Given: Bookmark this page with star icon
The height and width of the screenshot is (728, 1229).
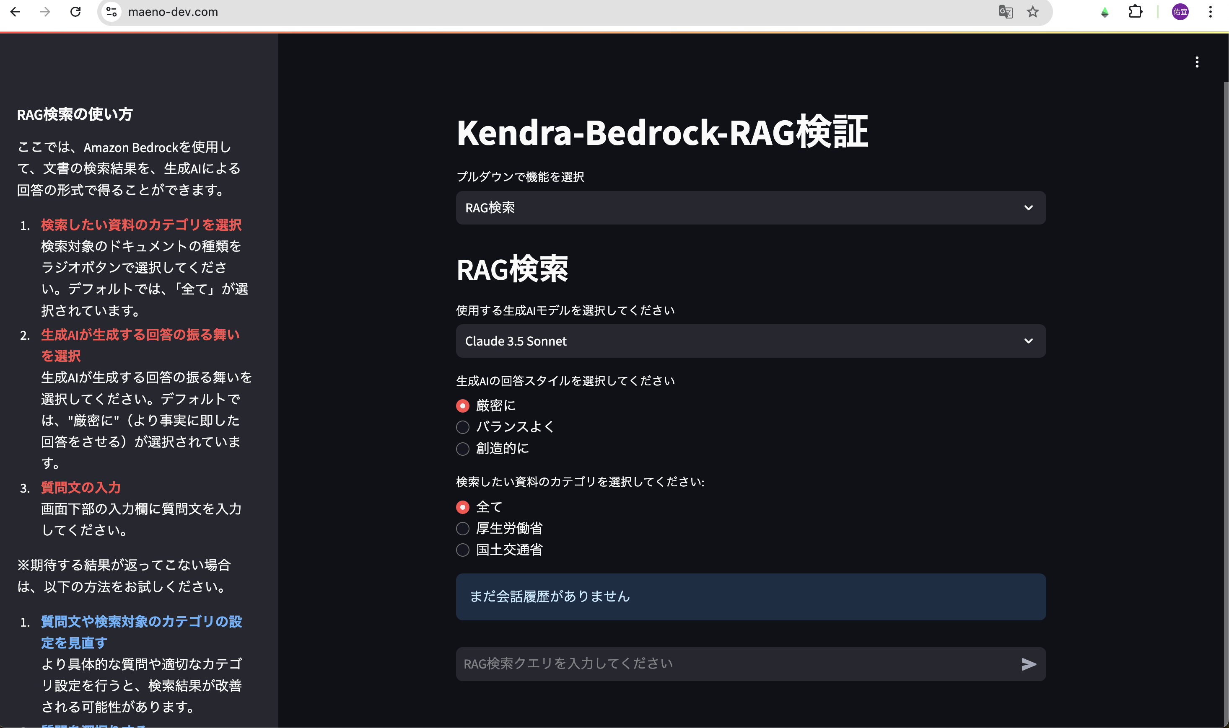Looking at the screenshot, I should pyautogui.click(x=1033, y=12).
